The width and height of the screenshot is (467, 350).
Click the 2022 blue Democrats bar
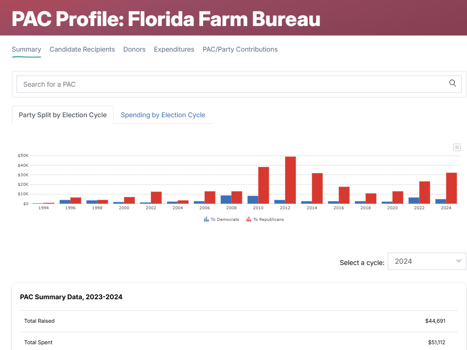414,201
